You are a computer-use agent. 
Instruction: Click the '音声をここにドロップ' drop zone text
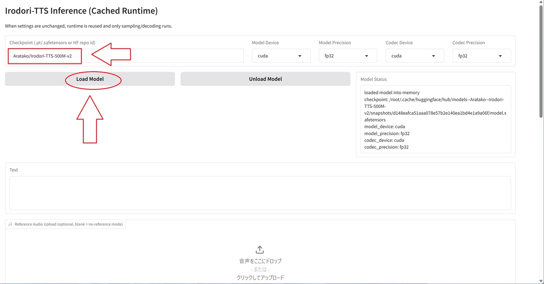(260, 261)
